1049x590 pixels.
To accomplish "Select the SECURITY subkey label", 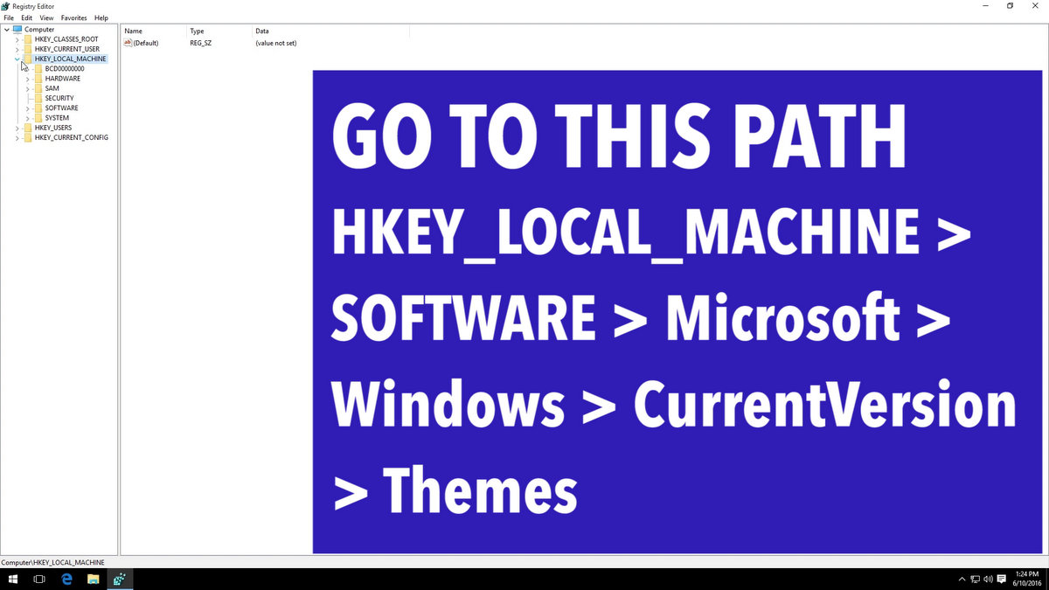I will [x=59, y=98].
